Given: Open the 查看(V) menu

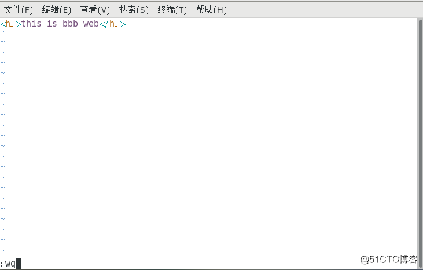Looking at the screenshot, I should [x=95, y=10].
